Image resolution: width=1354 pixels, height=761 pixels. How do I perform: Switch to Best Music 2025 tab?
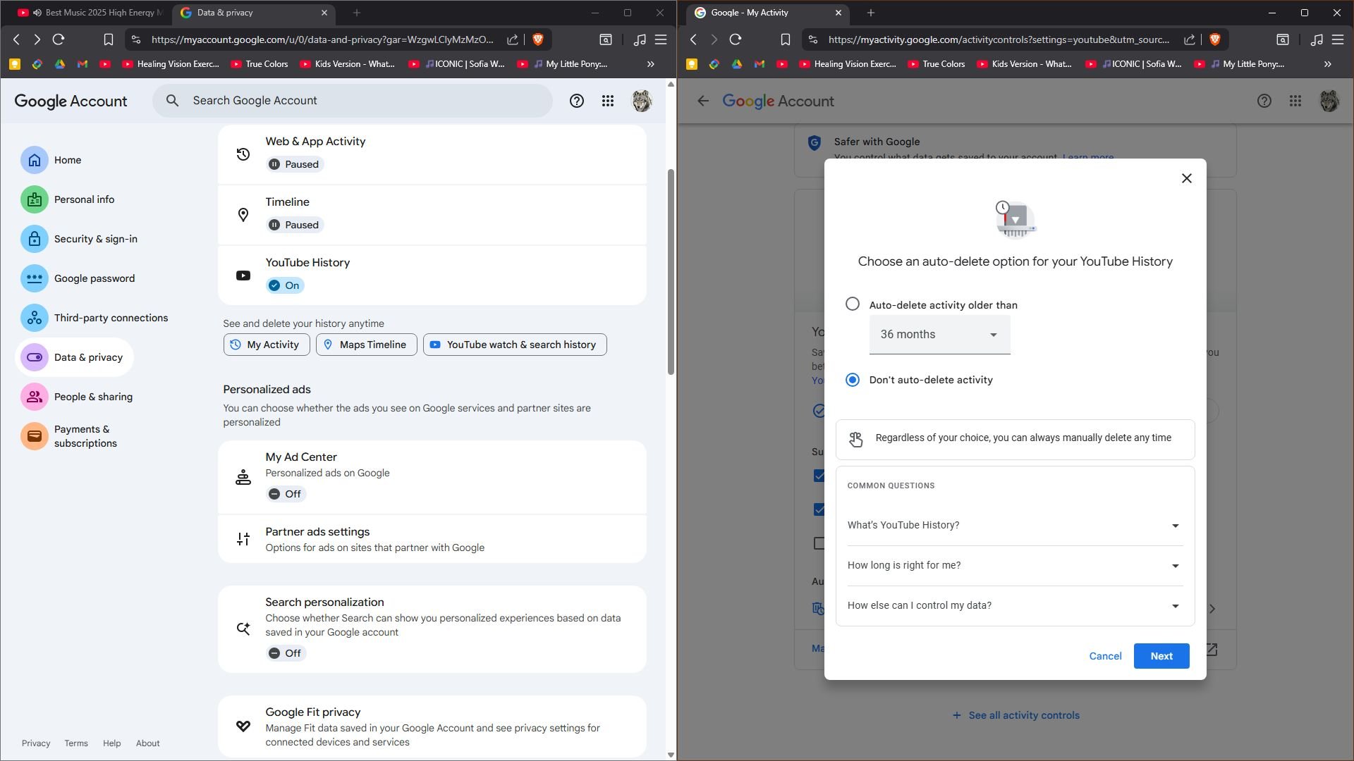tap(90, 13)
